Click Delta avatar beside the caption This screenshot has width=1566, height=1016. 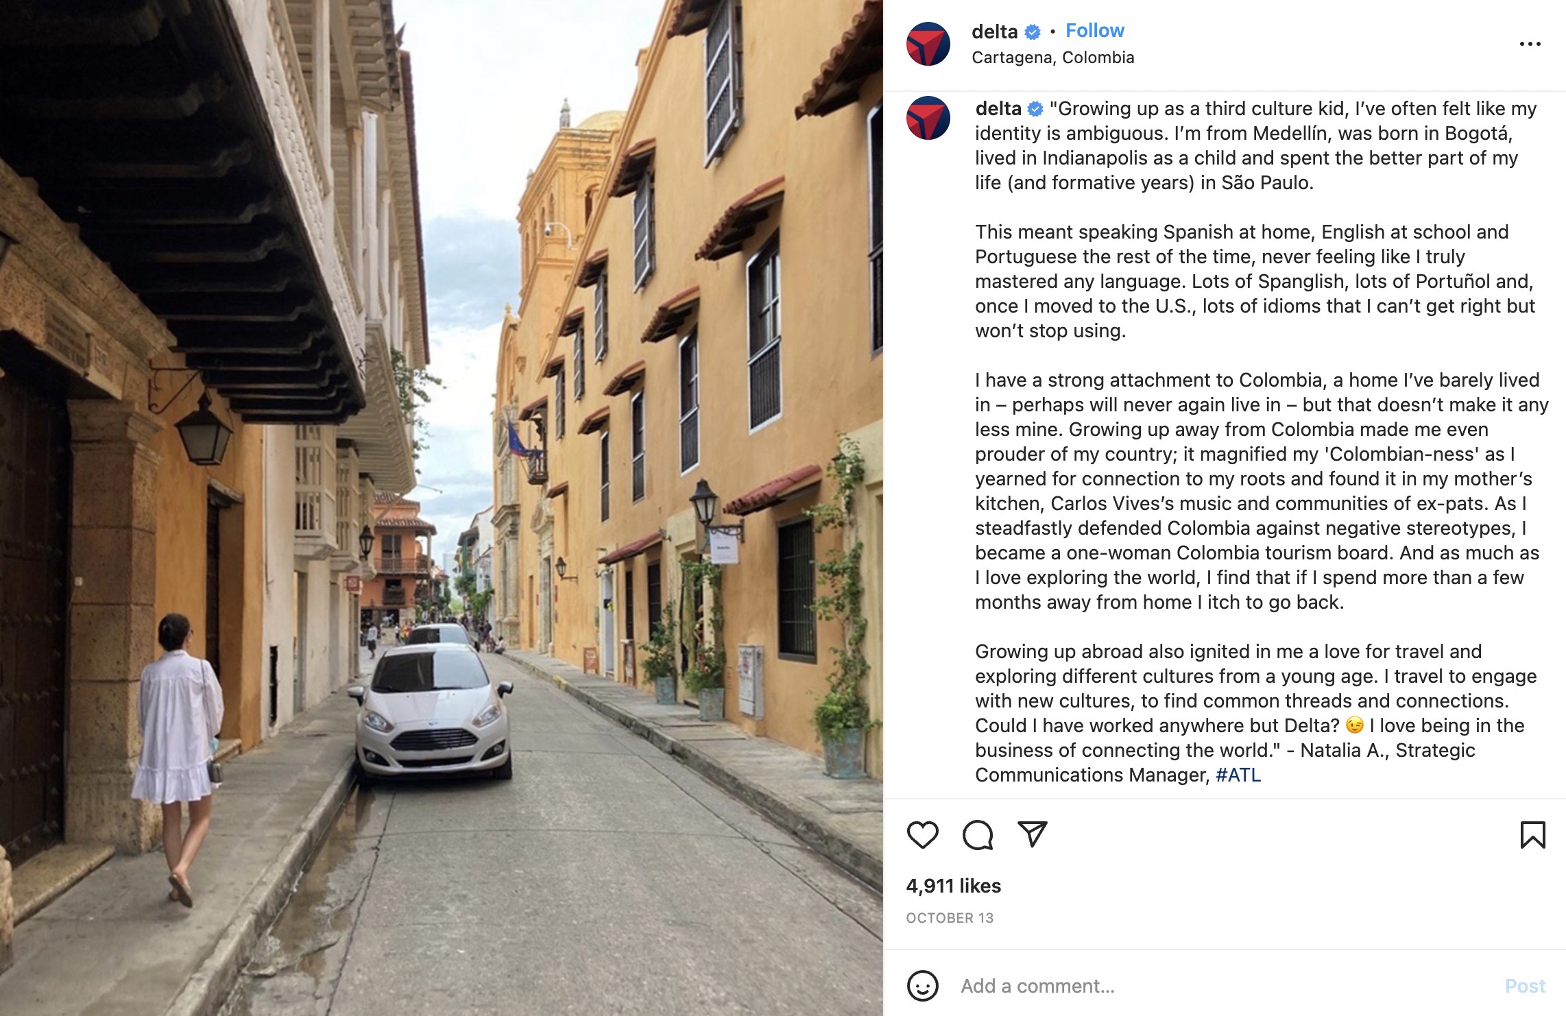[x=928, y=118]
